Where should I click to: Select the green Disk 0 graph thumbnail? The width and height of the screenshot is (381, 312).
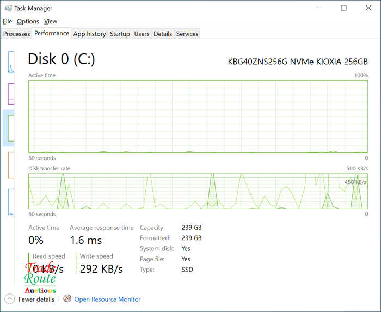[x=10, y=128]
